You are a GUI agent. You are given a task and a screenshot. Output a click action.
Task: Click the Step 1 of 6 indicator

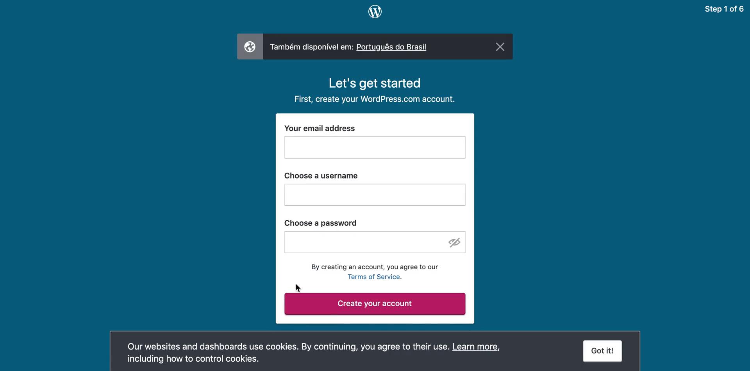tap(724, 9)
